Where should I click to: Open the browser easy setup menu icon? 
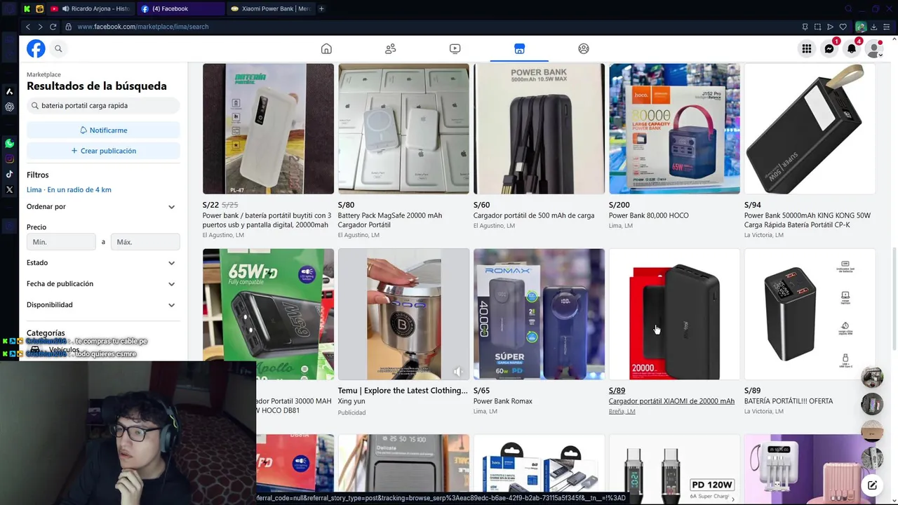(x=887, y=27)
